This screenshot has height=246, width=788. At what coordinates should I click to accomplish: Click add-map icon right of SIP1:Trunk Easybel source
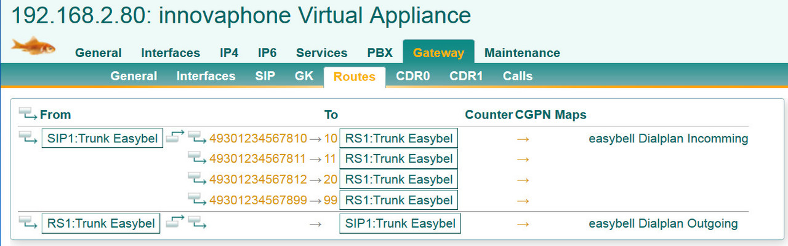point(175,137)
